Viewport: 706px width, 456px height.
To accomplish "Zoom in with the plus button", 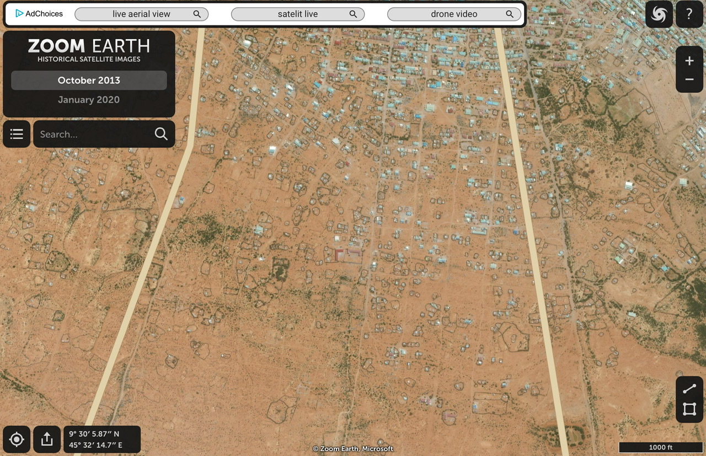I will tap(689, 61).
